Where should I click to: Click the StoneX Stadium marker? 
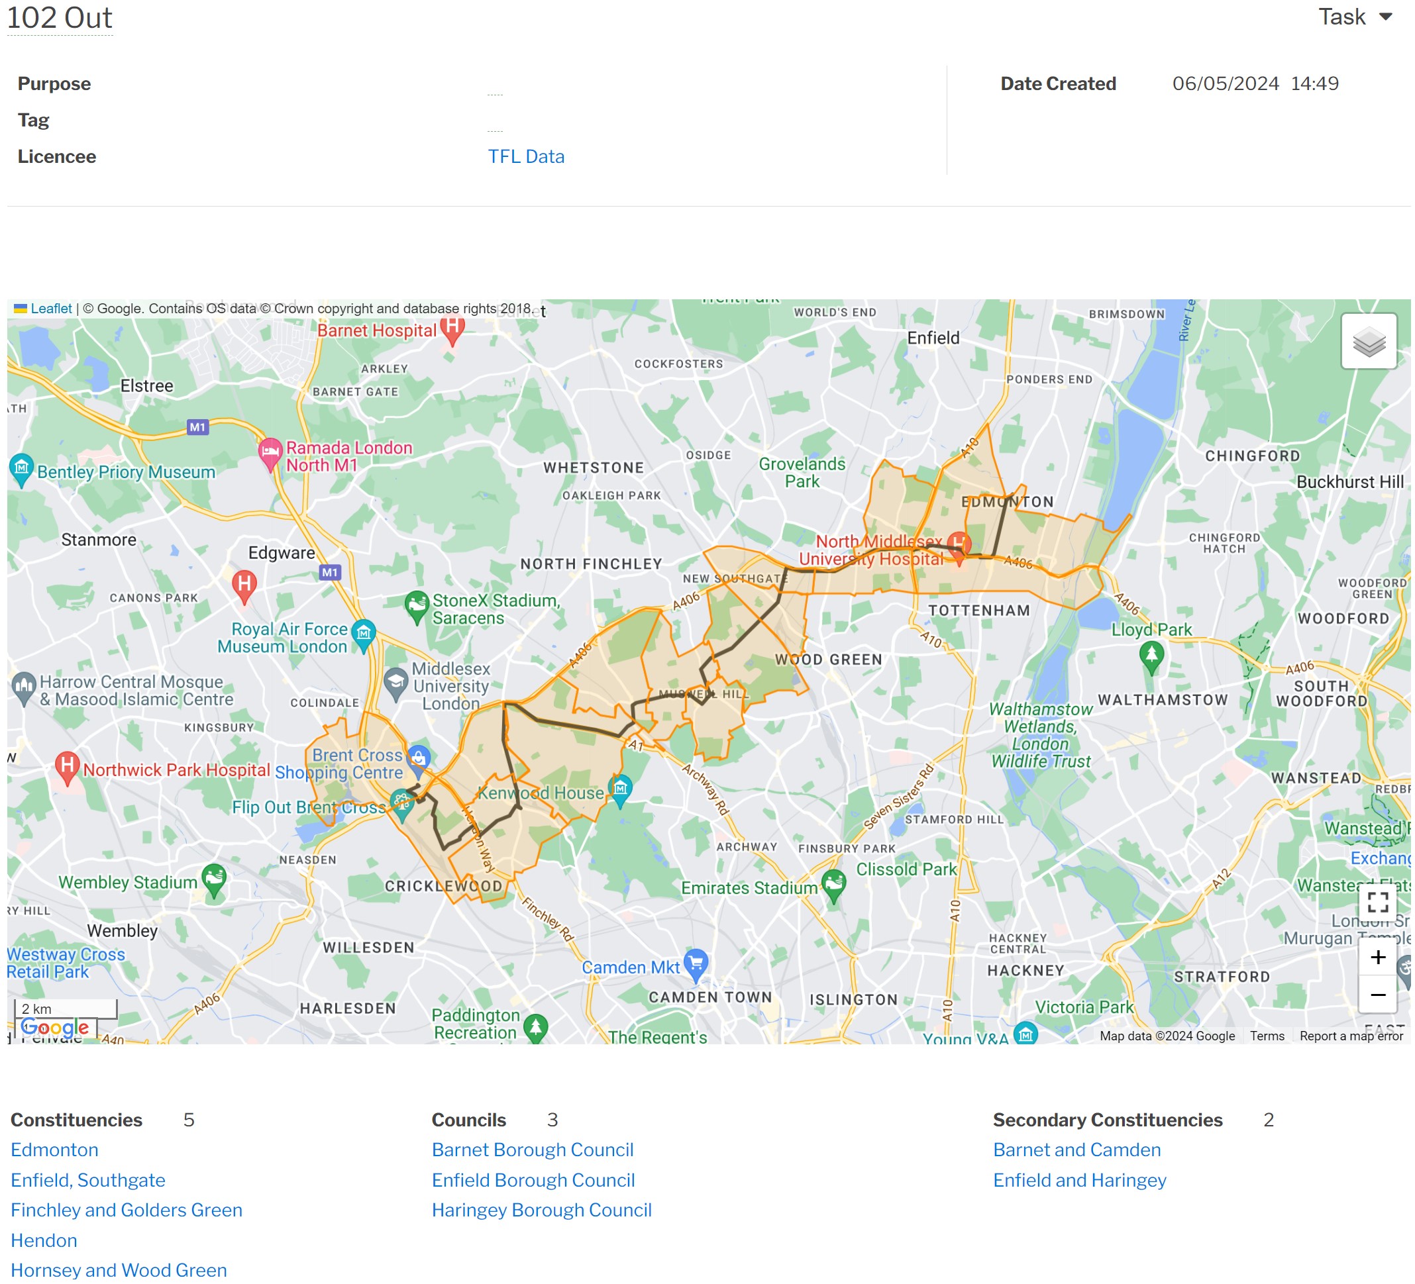pos(417,609)
